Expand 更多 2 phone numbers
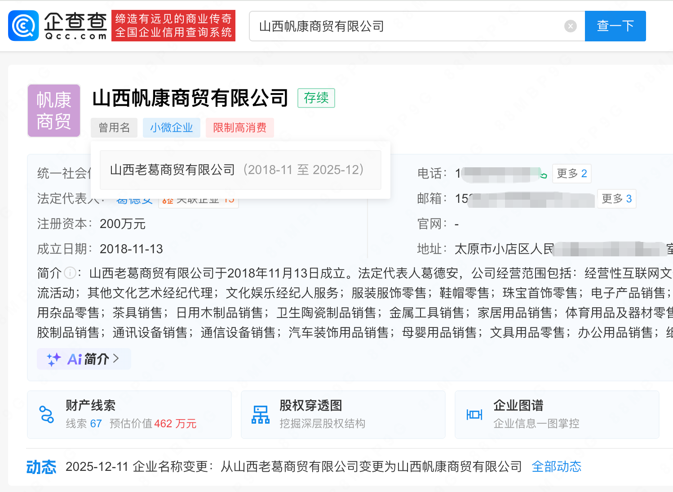This screenshot has height=492, width=673. [571, 174]
